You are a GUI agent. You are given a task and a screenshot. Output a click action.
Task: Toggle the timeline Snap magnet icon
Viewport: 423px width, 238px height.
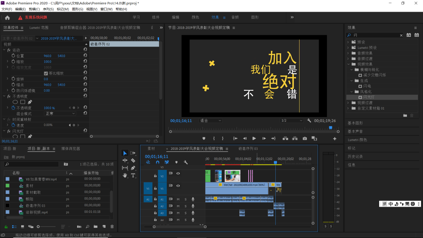tap(157, 162)
